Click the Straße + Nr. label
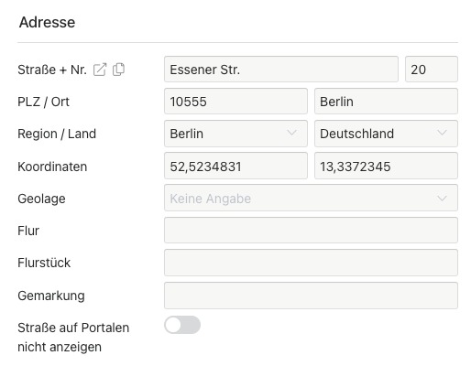This screenshot has height=366, width=471. pyautogui.click(x=52, y=70)
